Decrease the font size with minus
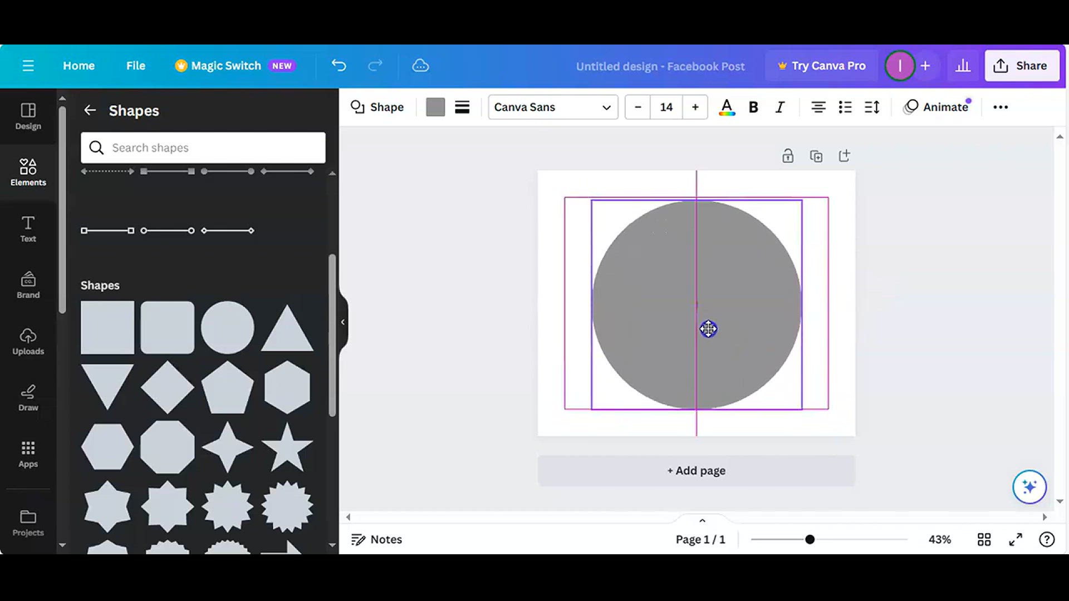Screen dimensions: 1069x601 pos(638,107)
